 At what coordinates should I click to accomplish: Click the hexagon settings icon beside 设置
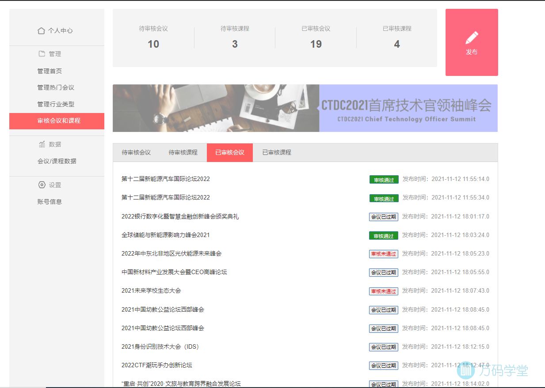[42, 185]
